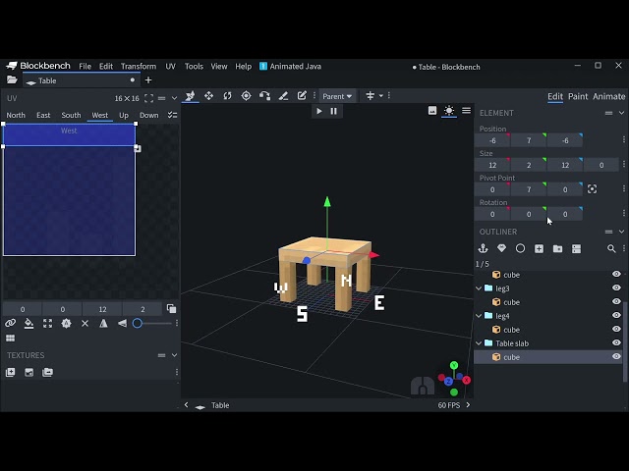The width and height of the screenshot is (629, 471).
Task: Click the pause button in viewport
Action: [333, 111]
